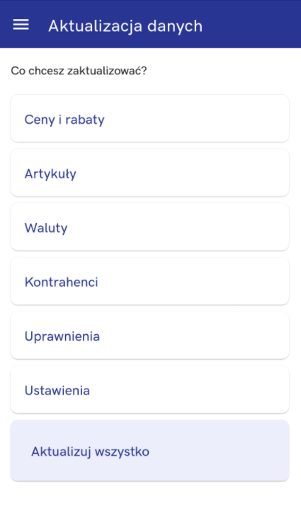This screenshot has height=531, width=301.
Task: Tap the Uprawnienia list card
Action: [x=149, y=336]
